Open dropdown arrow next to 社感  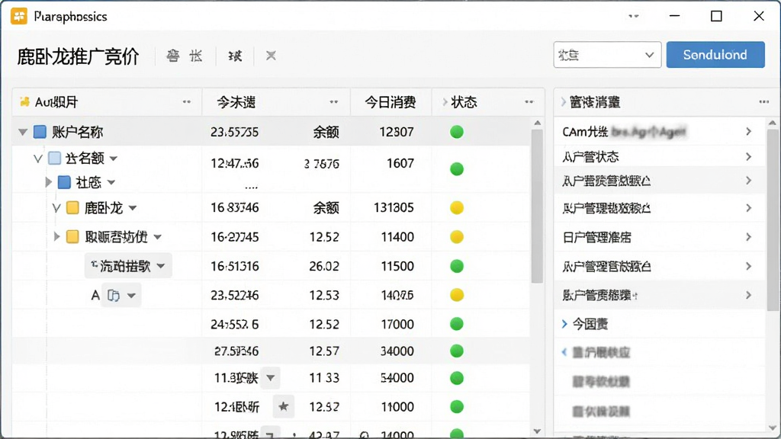click(x=111, y=183)
